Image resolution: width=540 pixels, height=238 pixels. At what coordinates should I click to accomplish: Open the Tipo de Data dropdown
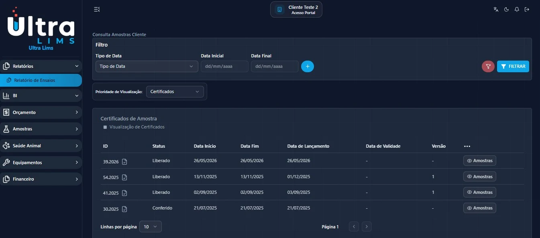point(147,66)
